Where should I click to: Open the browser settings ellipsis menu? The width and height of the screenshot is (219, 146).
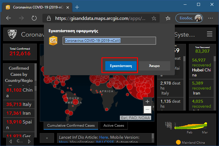tap(210, 18)
